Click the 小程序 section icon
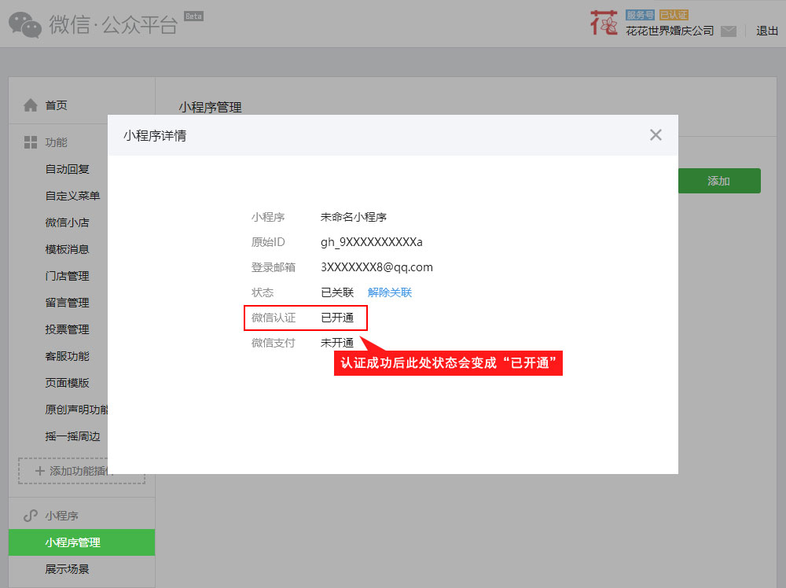 (x=31, y=516)
